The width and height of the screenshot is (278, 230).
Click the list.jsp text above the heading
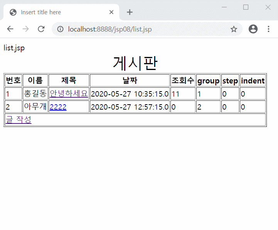14,48
